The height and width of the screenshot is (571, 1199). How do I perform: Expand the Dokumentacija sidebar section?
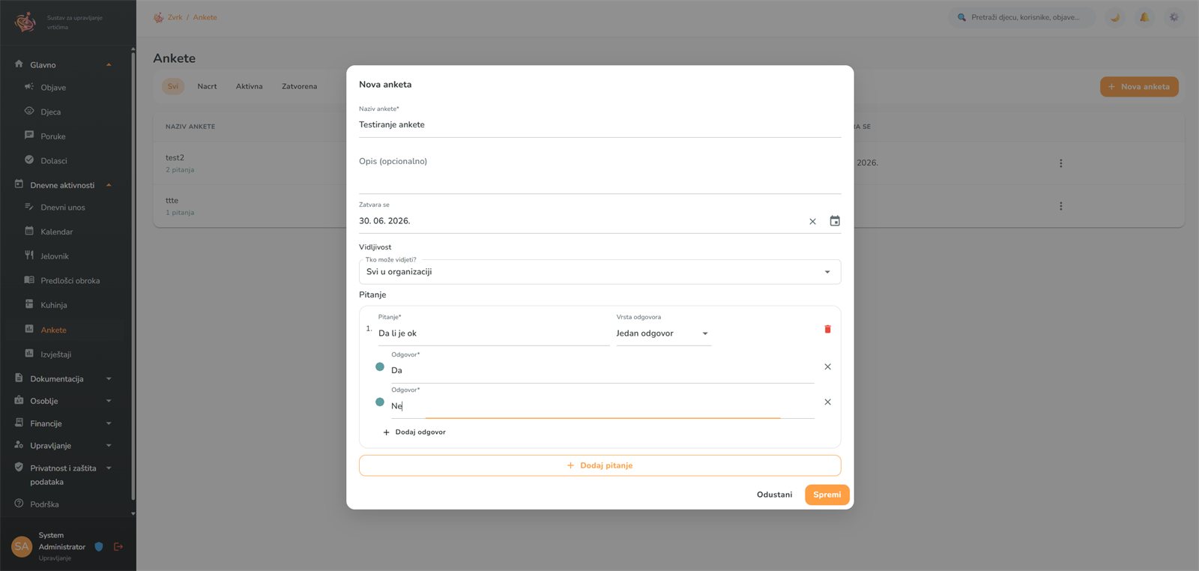tap(64, 379)
